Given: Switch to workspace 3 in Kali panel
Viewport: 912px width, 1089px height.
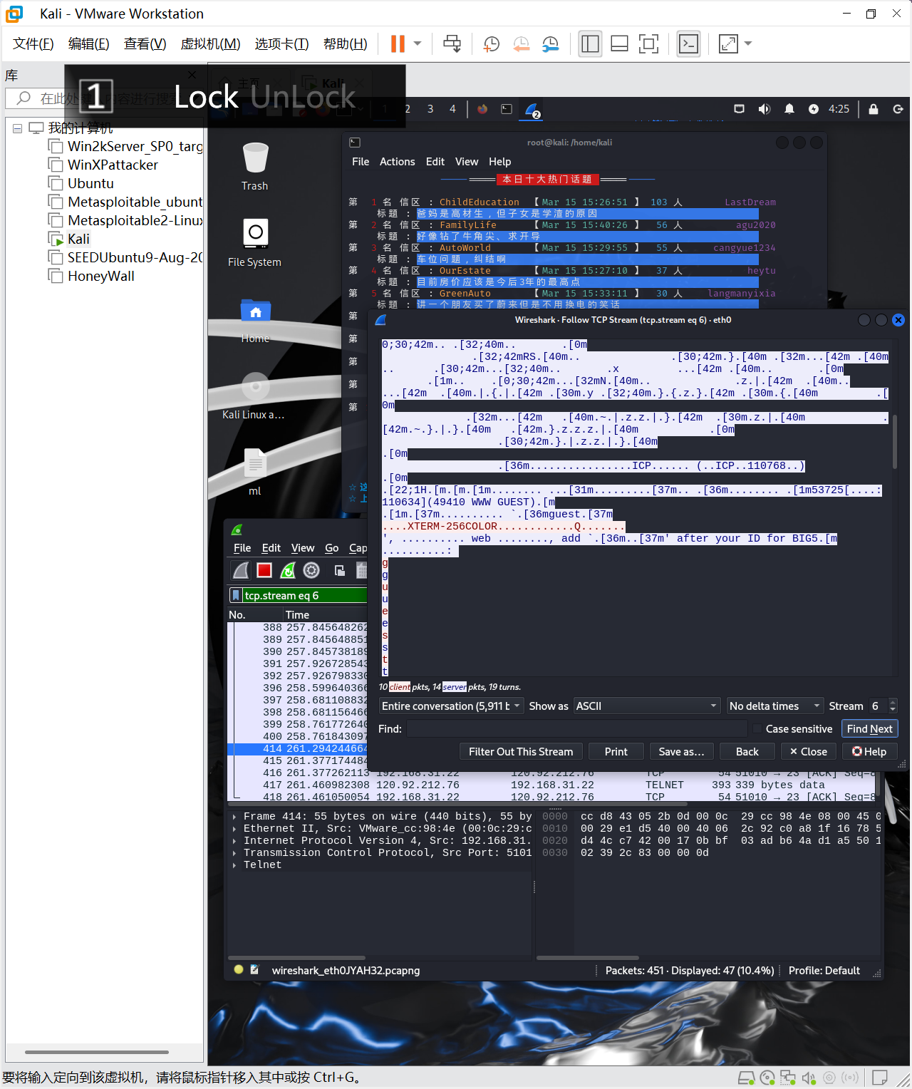Looking at the screenshot, I should [430, 109].
